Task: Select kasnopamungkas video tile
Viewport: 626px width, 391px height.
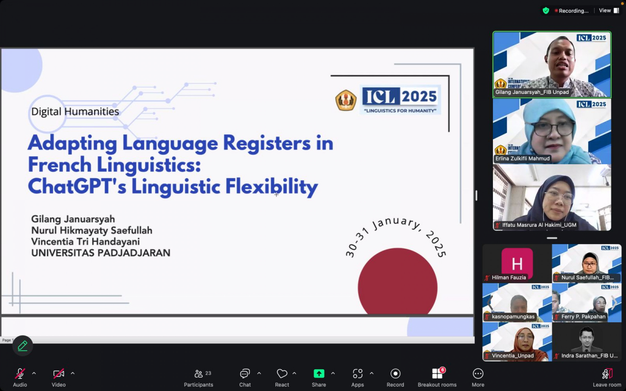Action: (x=517, y=302)
